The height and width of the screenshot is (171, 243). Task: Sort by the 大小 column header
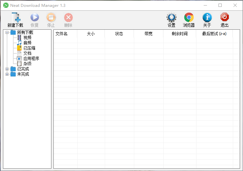coord(91,34)
